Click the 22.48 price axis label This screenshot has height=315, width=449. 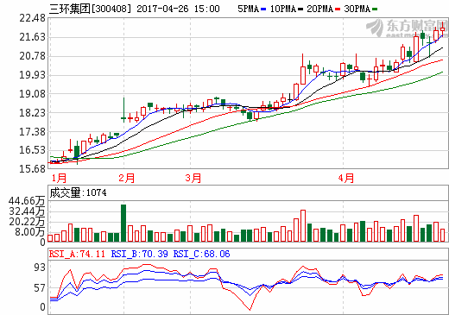click(32, 18)
